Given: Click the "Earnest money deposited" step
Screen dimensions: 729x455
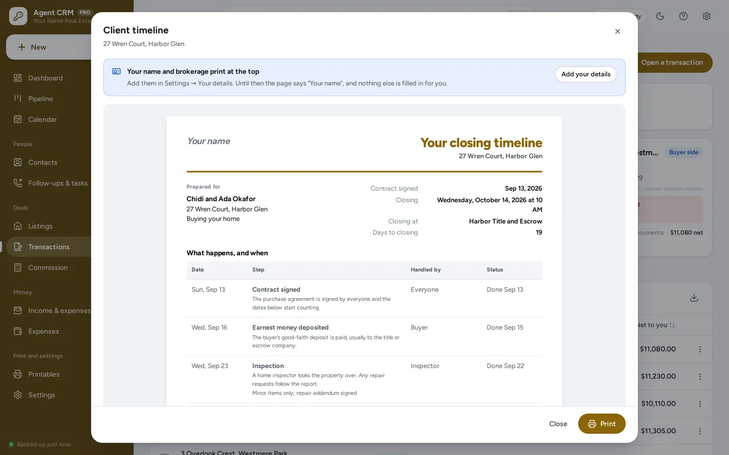Looking at the screenshot, I should point(290,328).
